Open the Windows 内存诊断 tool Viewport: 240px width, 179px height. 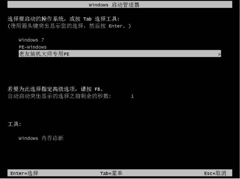[x=41, y=138]
